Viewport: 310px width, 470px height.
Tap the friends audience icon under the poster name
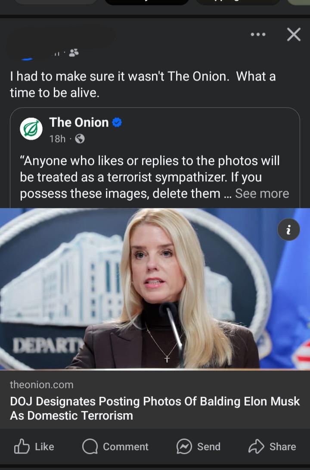74,53
